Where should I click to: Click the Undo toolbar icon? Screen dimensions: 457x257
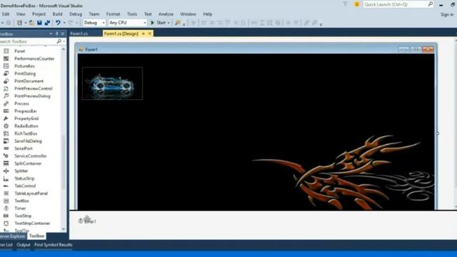point(58,23)
